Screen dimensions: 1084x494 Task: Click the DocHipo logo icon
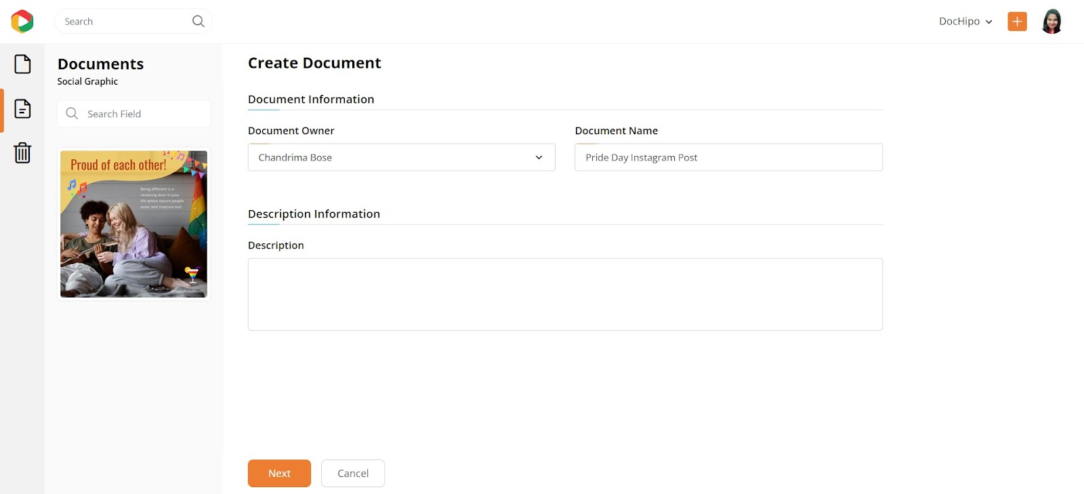pos(22,21)
